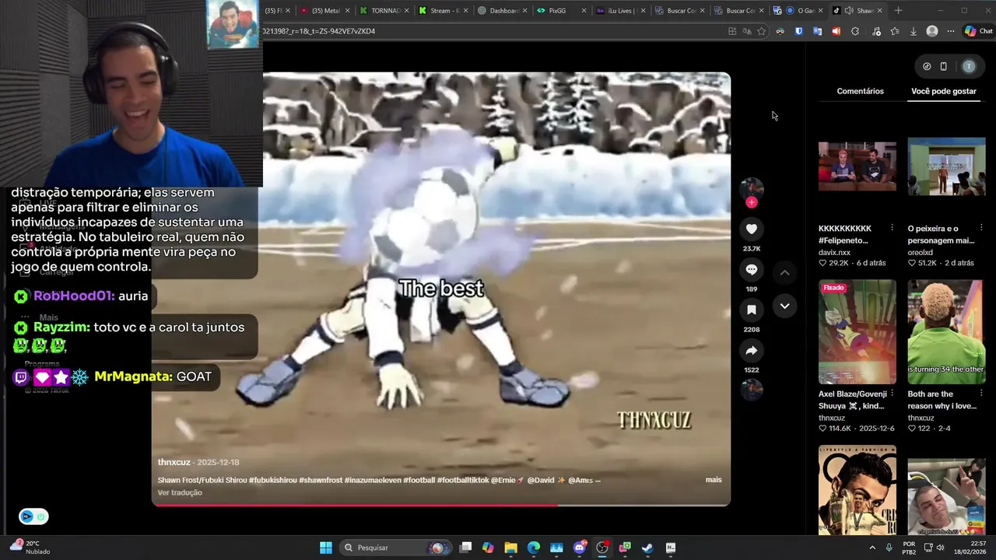Click the taskbar Pesquisar search box
The width and height of the screenshot is (996, 560).
coord(397,548)
